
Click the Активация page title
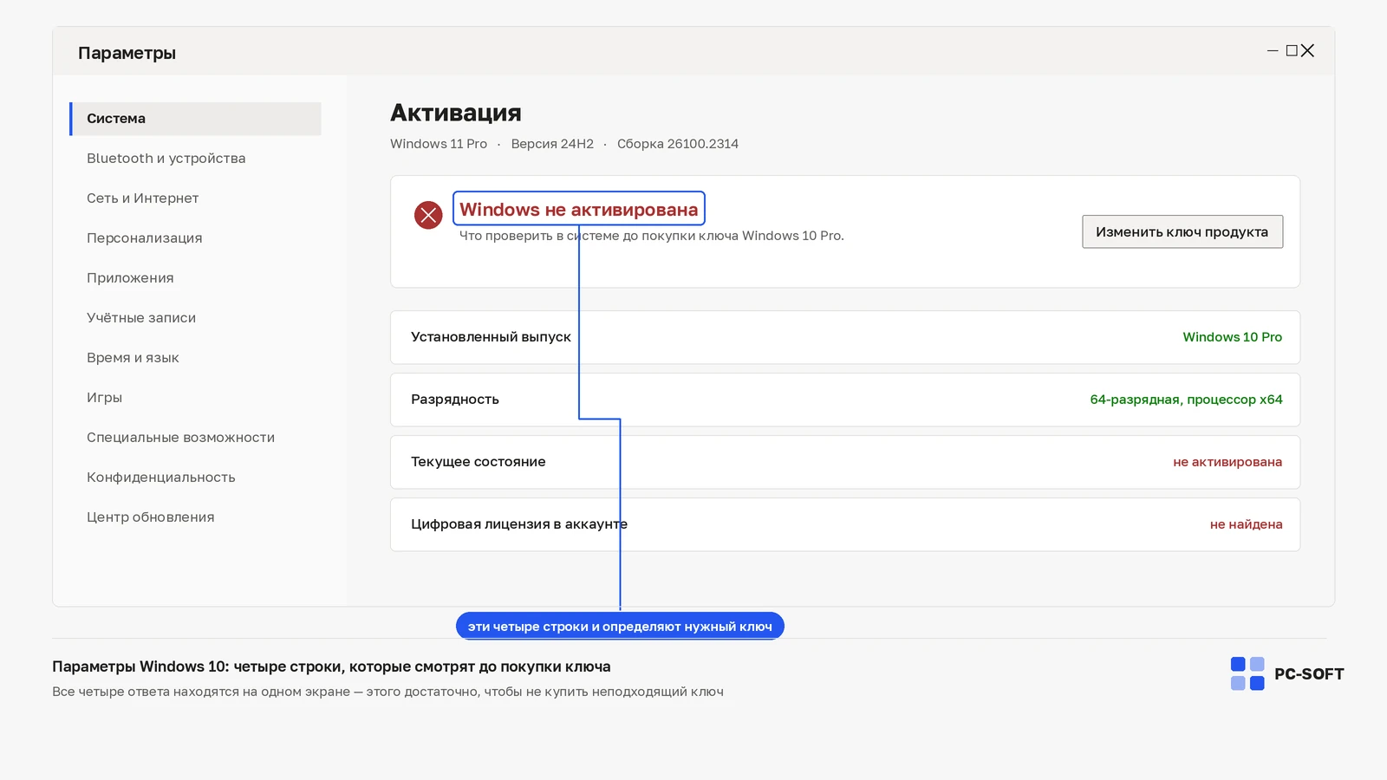(456, 113)
